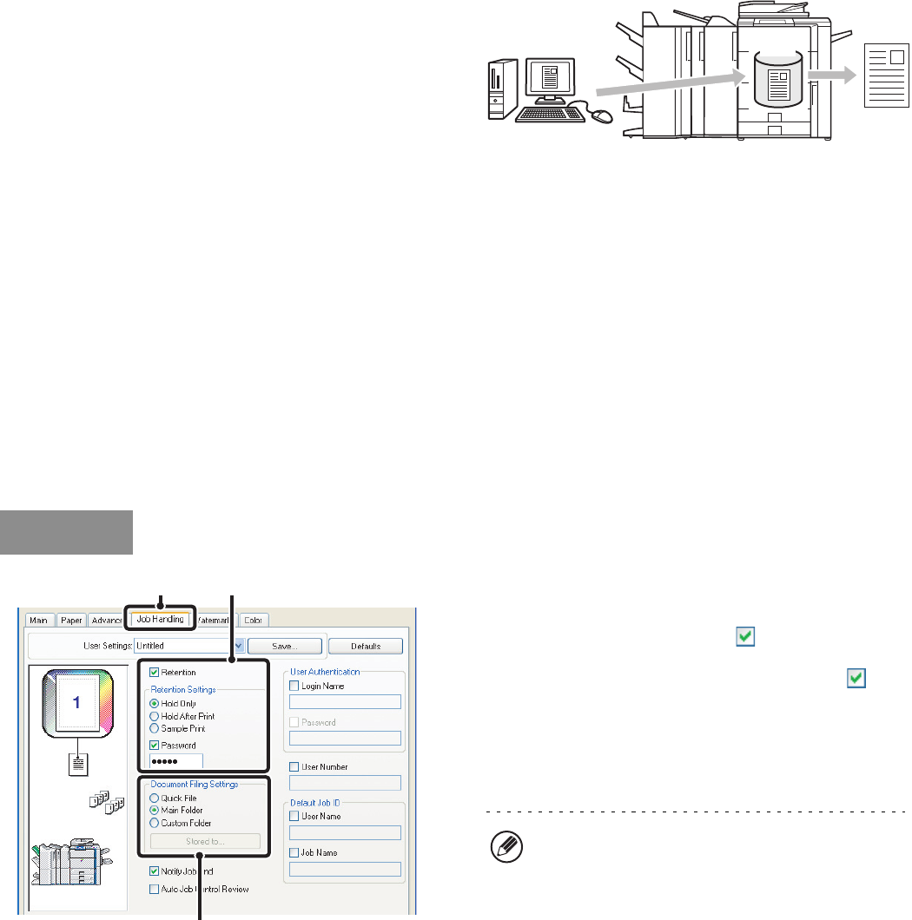Choose the Quick File radio button
Screen dimensions: 912x920
pos(155,798)
